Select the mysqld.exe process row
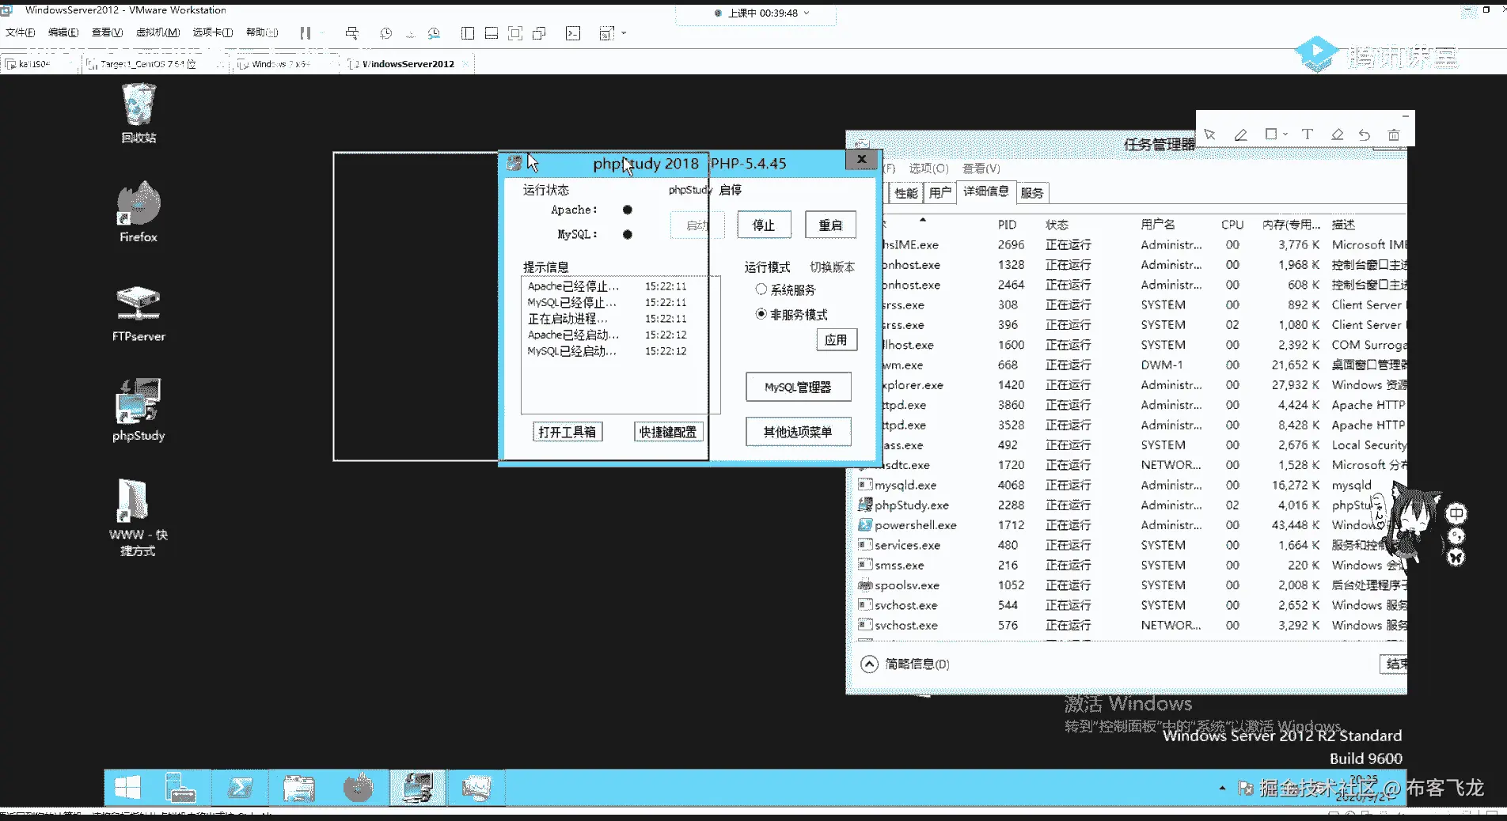Image resolution: width=1507 pixels, height=821 pixels. coord(1132,485)
